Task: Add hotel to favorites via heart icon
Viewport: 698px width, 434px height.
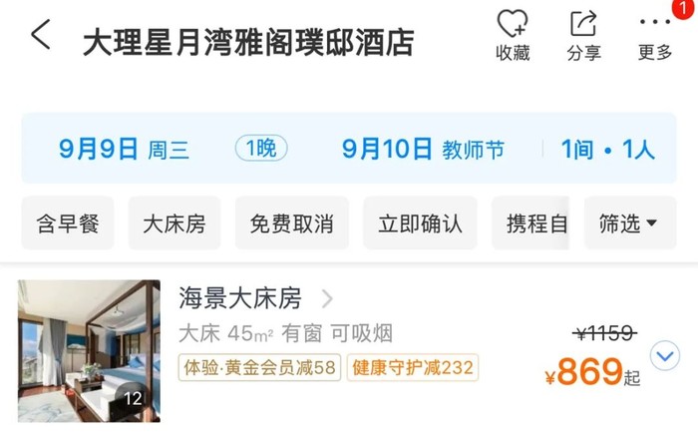Action: coord(513,35)
